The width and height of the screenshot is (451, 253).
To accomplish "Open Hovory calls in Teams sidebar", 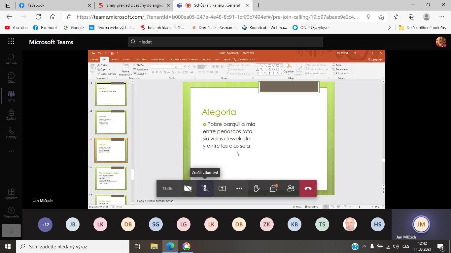I will pyautogui.click(x=11, y=133).
